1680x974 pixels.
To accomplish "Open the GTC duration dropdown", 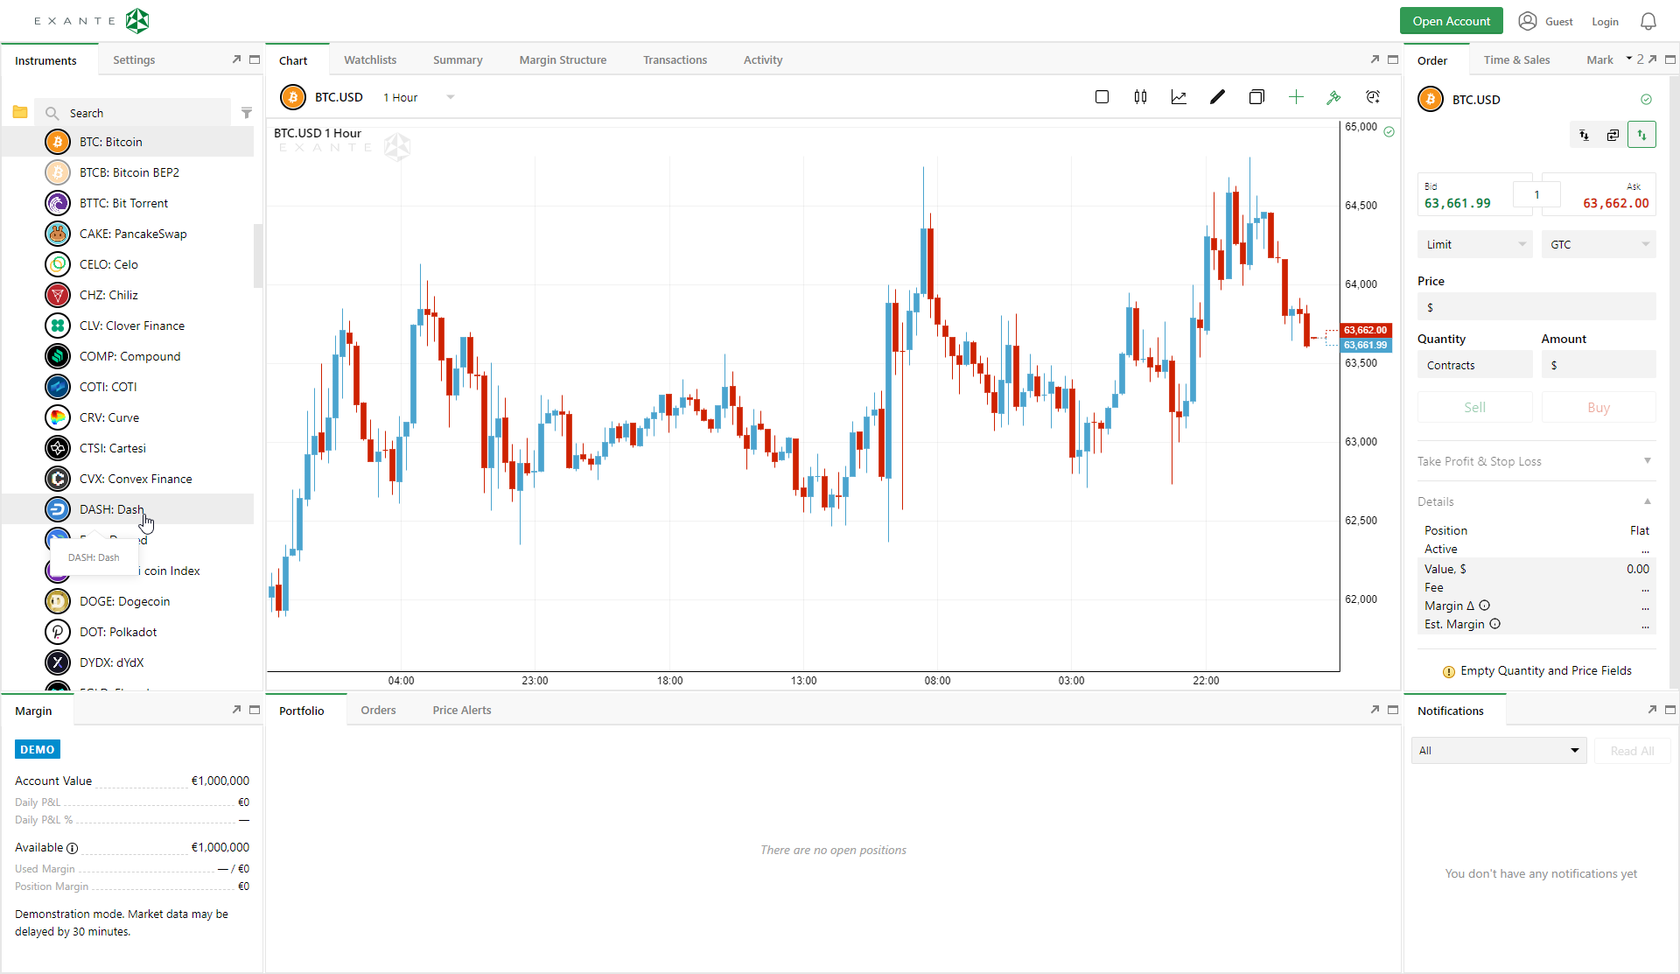I will (x=1599, y=244).
